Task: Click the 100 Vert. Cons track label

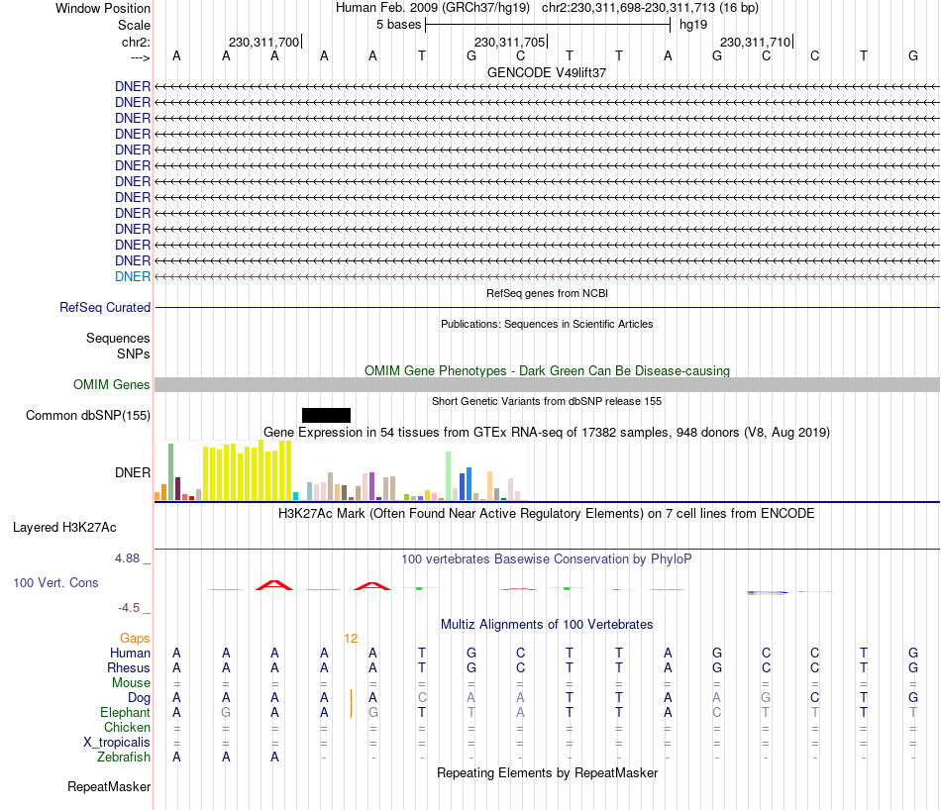Action: 55,582
